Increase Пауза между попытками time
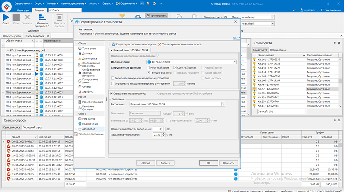The height and width of the screenshot is (192, 344). pos(163,134)
